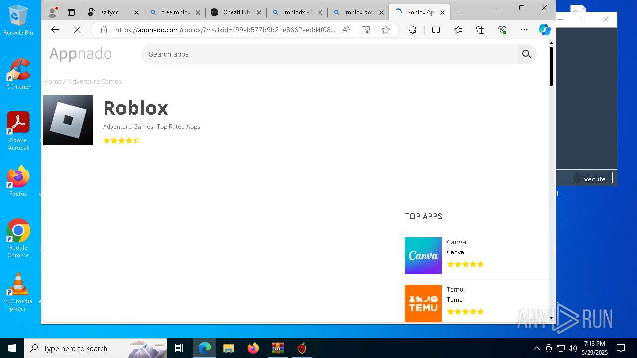Open the Favorites list icon
Screen dimensions: 637x358
click(x=458, y=30)
